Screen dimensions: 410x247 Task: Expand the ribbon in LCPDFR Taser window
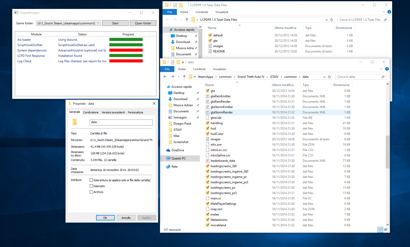pyautogui.click(x=383, y=12)
